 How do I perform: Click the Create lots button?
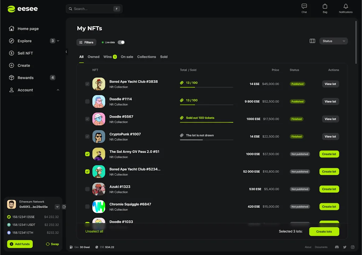[324, 232]
